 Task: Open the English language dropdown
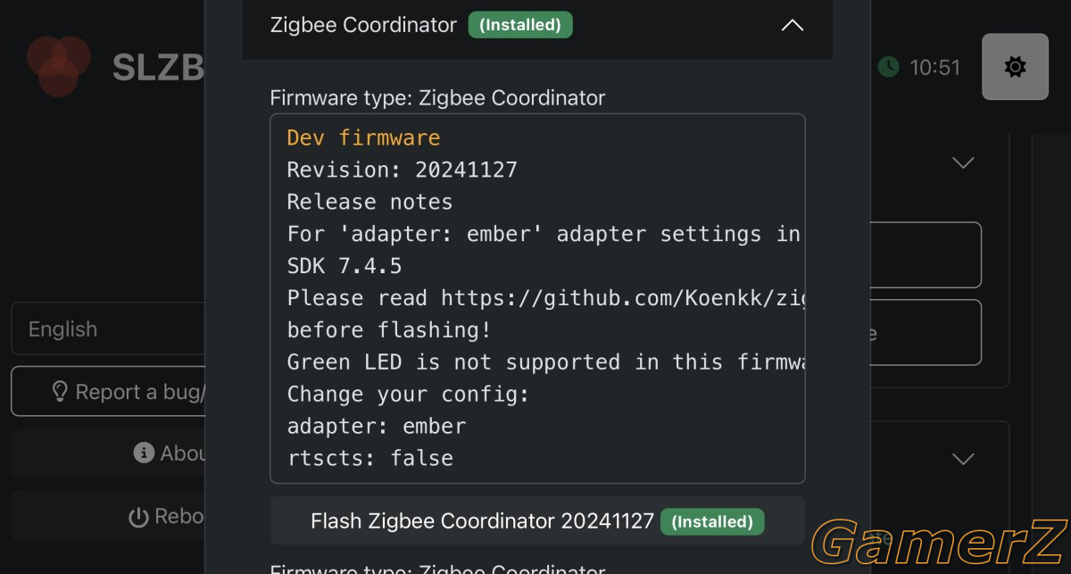(108, 329)
